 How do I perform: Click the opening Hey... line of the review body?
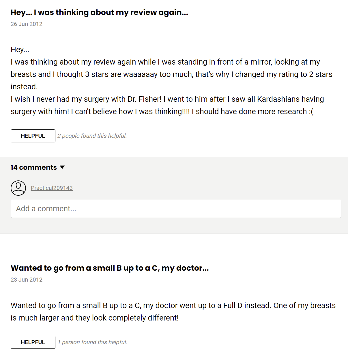(x=20, y=50)
